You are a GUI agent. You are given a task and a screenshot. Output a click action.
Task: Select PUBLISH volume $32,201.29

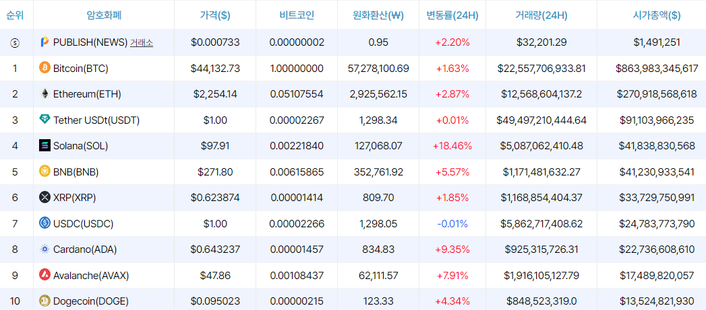pos(541,42)
